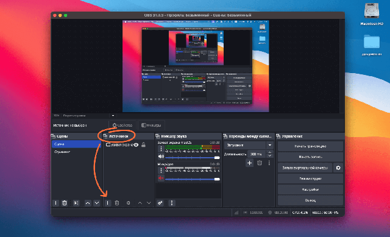Click Начать запись
390x237 pixels.
tap(310, 157)
